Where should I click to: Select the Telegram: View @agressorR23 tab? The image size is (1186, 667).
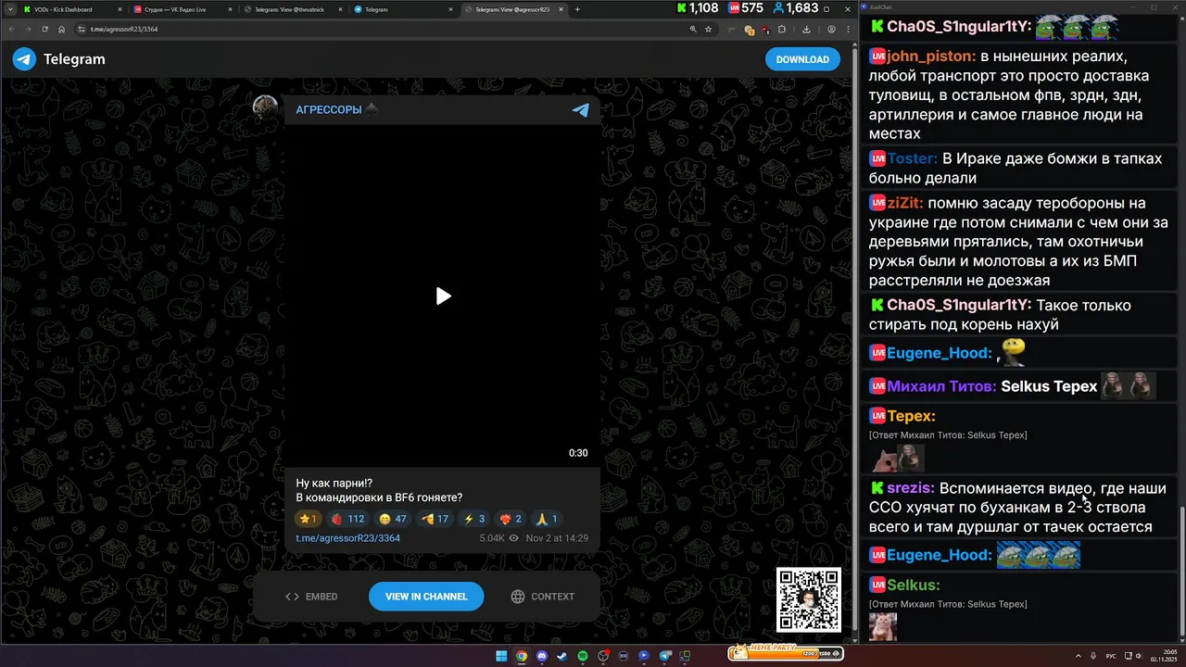coord(514,9)
